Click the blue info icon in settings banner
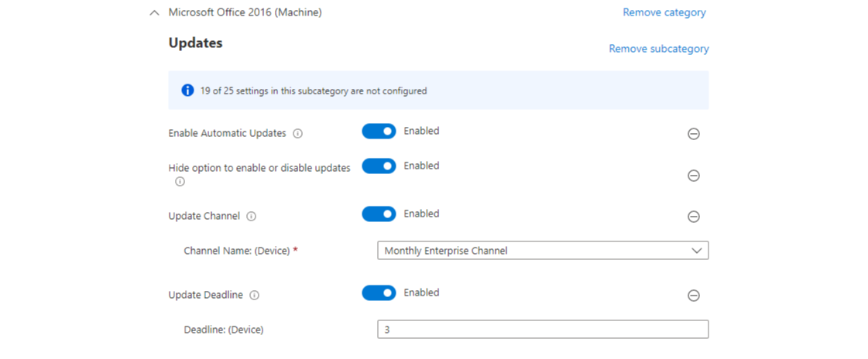The image size is (868, 359). (x=187, y=91)
